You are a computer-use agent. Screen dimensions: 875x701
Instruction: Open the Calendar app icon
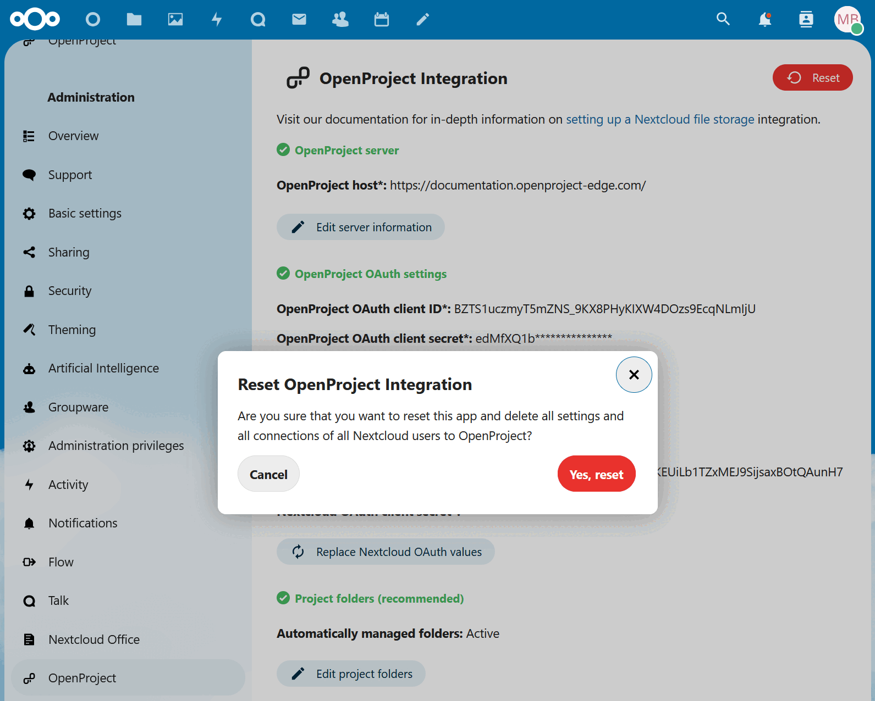[x=382, y=20]
